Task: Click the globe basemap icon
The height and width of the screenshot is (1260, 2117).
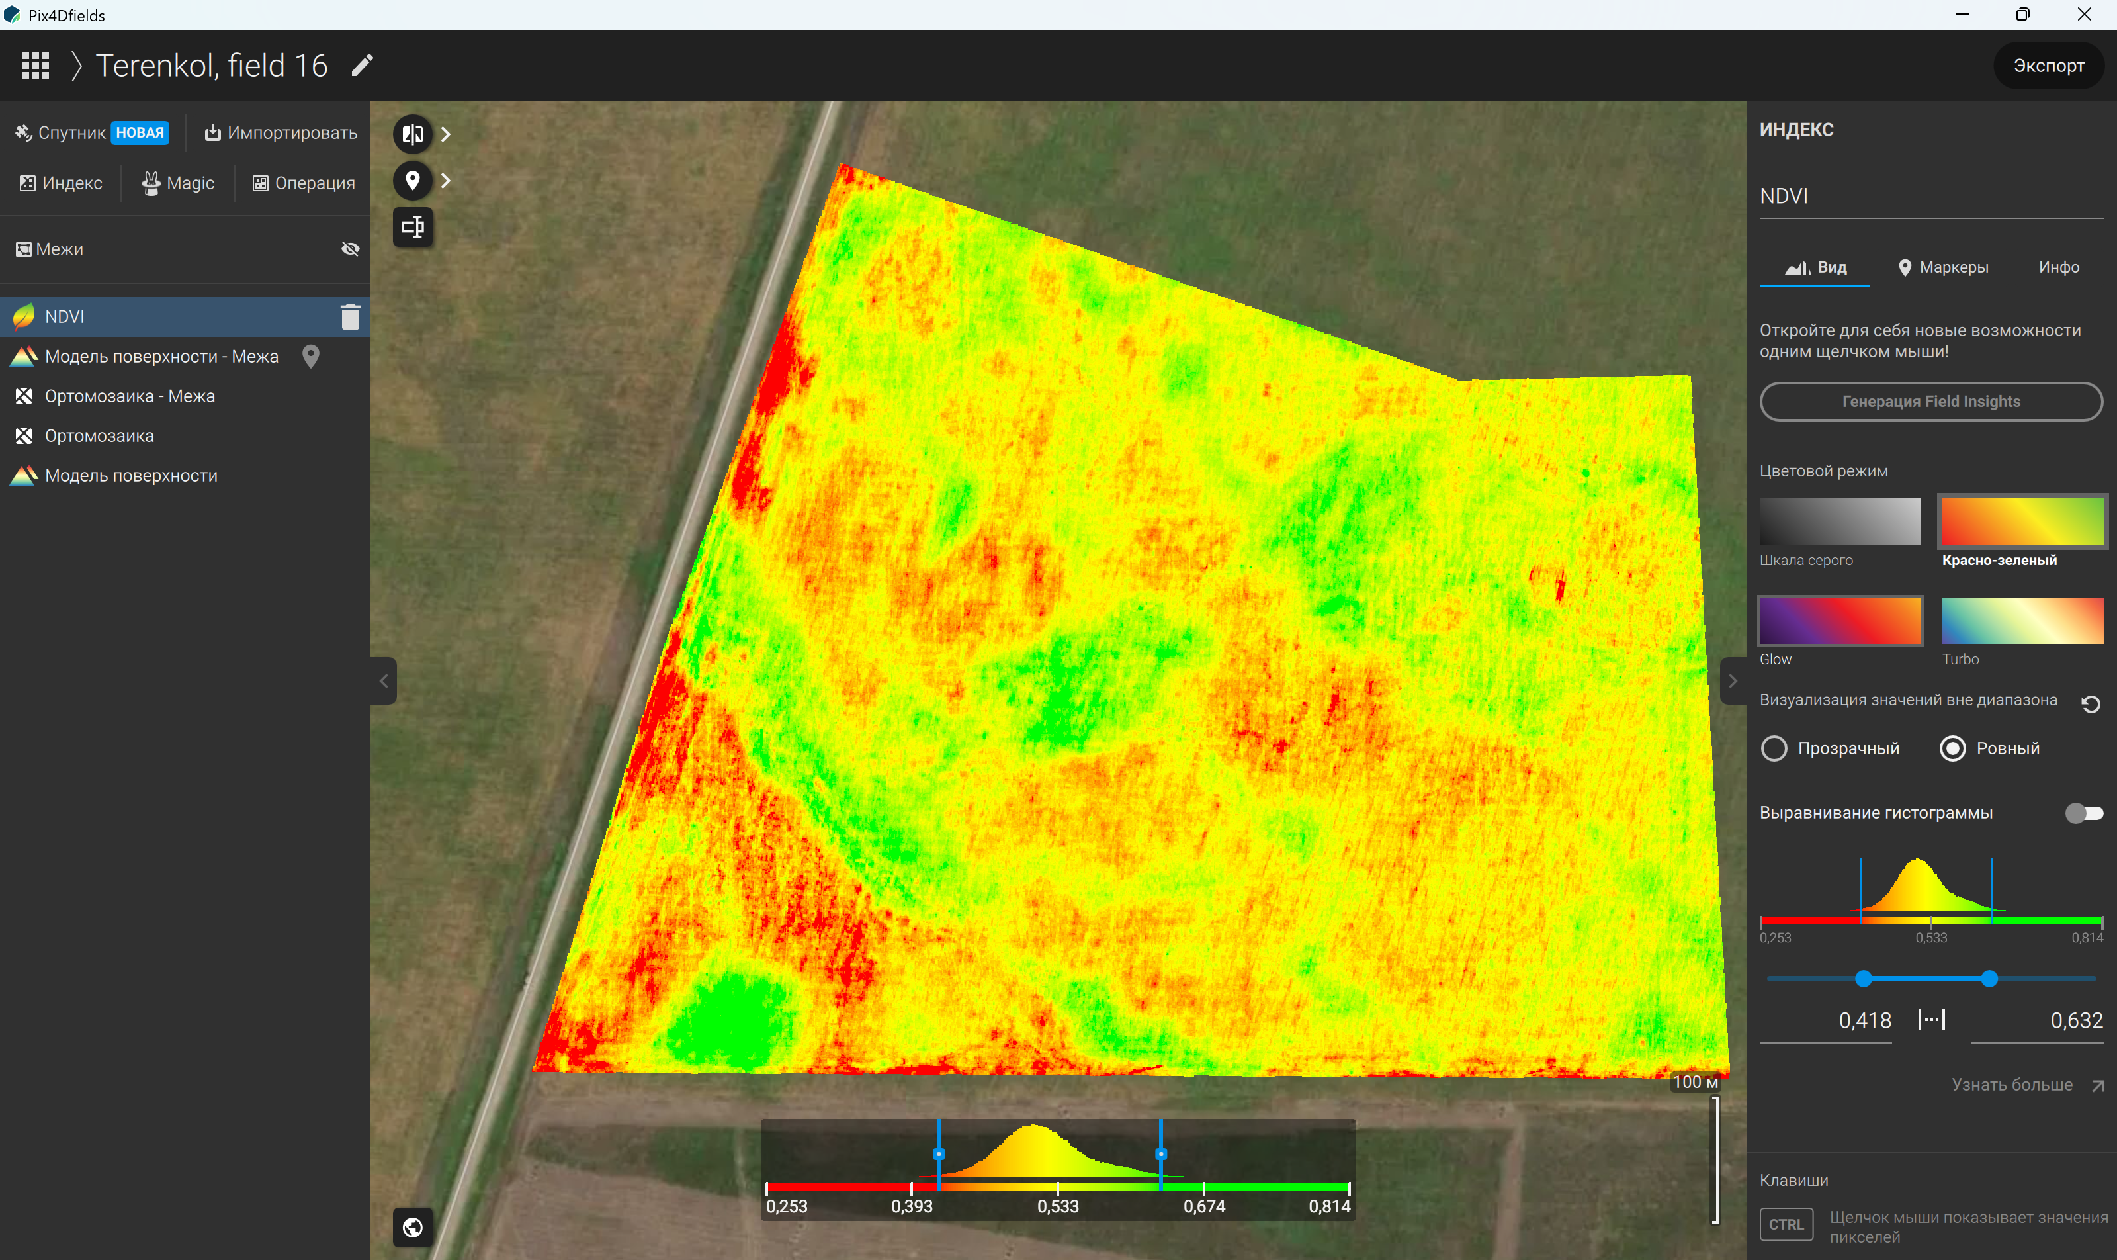Action: (413, 1227)
